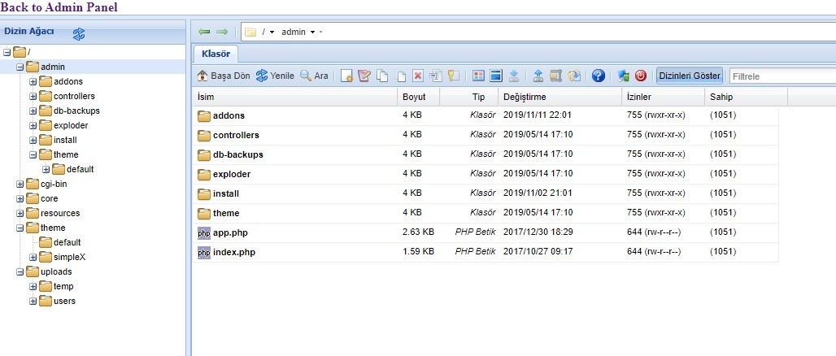Click the download arrow icon
This screenshot has height=356, width=836.
coord(514,76)
